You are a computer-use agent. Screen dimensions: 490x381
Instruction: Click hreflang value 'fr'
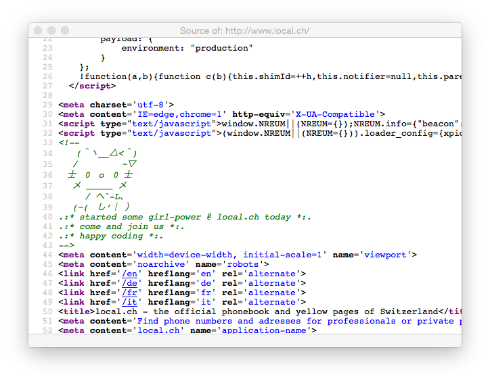[206, 293]
